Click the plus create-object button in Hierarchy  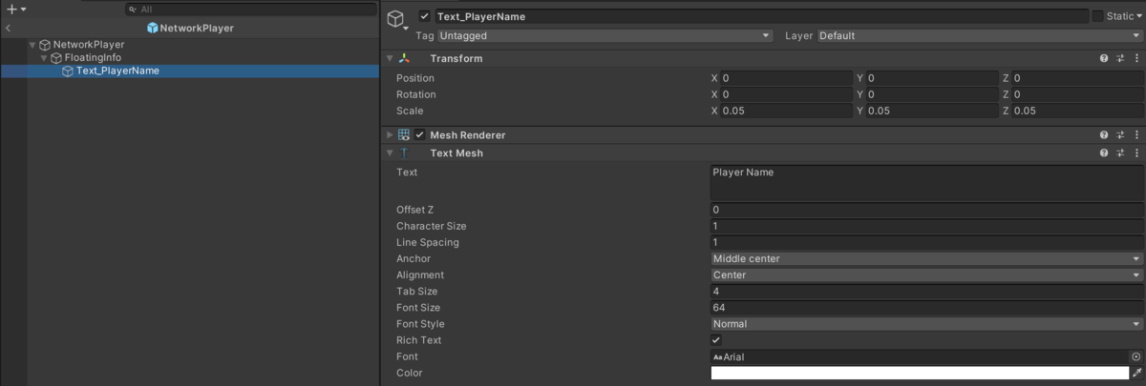point(14,9)
